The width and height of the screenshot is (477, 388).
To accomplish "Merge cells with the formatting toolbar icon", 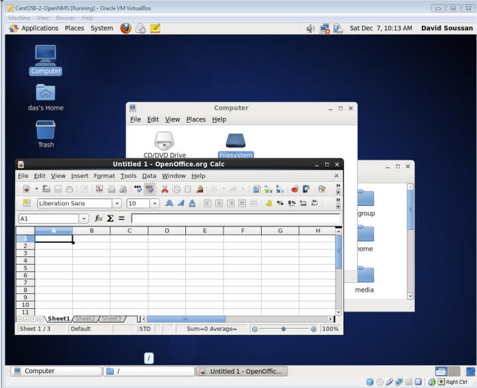I will [253, 203].
